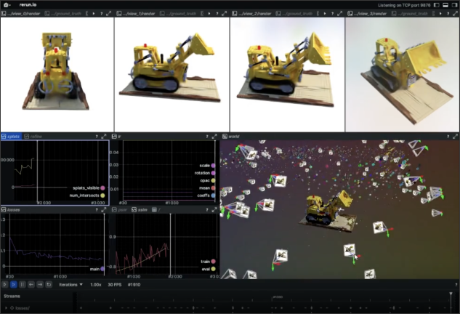Click the losses panel title

click(14, 209)
